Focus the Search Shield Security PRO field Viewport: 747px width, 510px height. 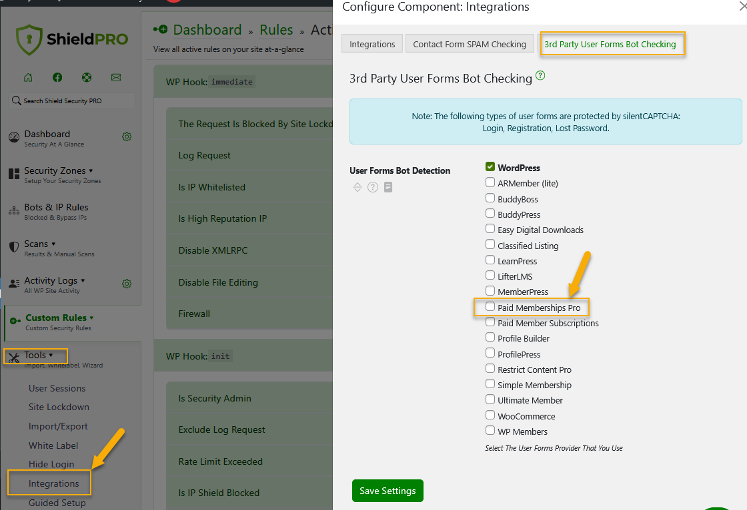72,101
